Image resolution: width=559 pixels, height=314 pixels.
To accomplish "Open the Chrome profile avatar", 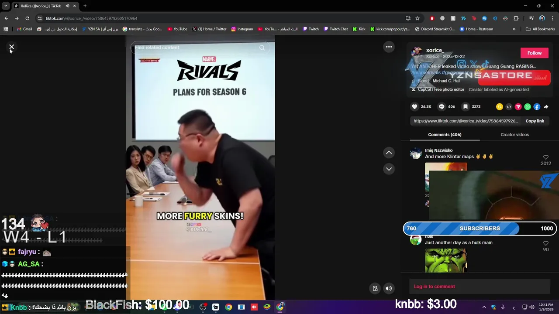I will pyautogui.click(x=542, y=18).
